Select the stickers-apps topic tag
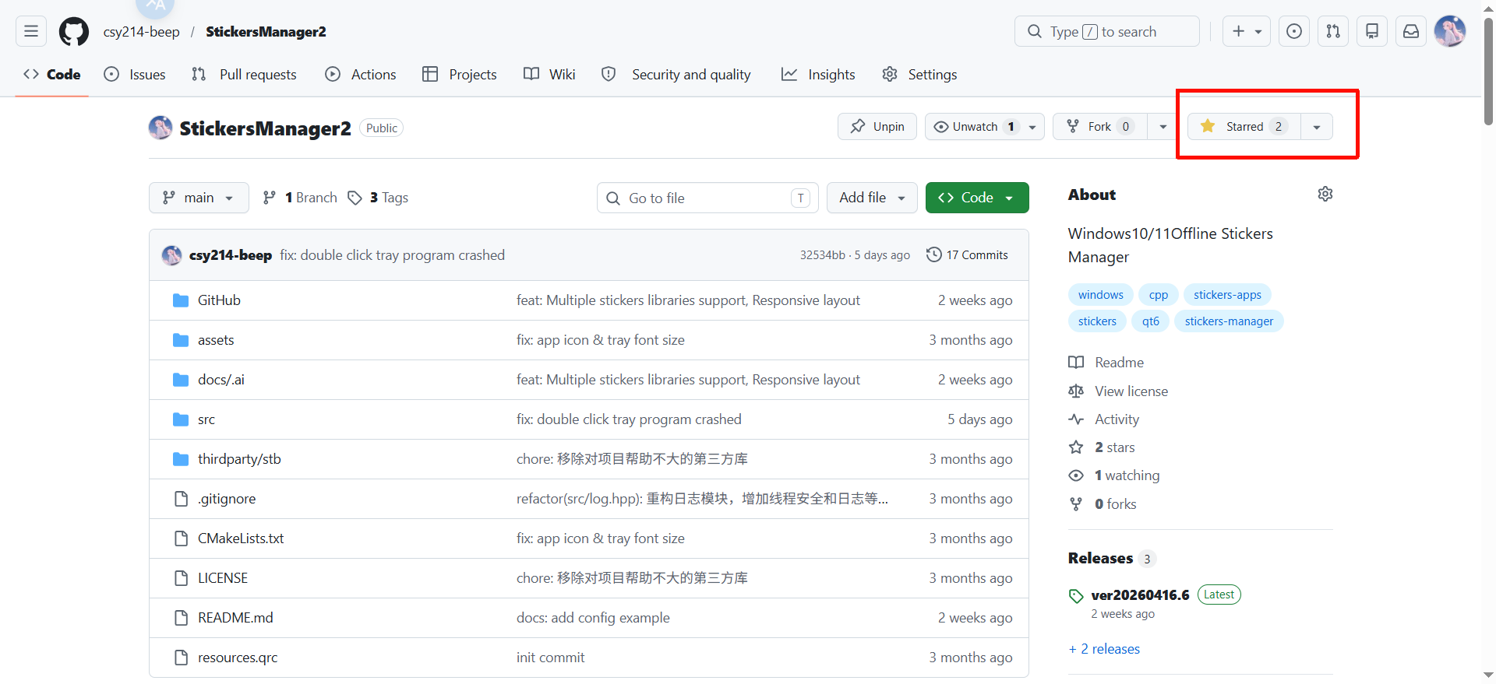The image size is (1496, 684). point(1227,295)
